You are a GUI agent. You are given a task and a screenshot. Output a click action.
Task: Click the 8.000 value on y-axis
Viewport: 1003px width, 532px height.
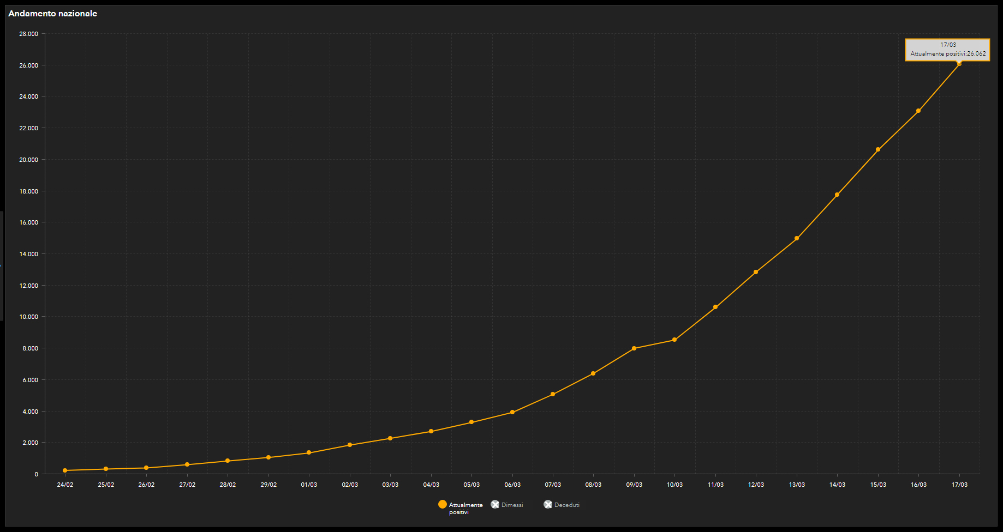(30, 348)
